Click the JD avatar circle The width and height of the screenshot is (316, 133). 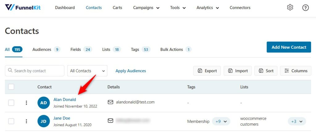click(x=44, y=121)
